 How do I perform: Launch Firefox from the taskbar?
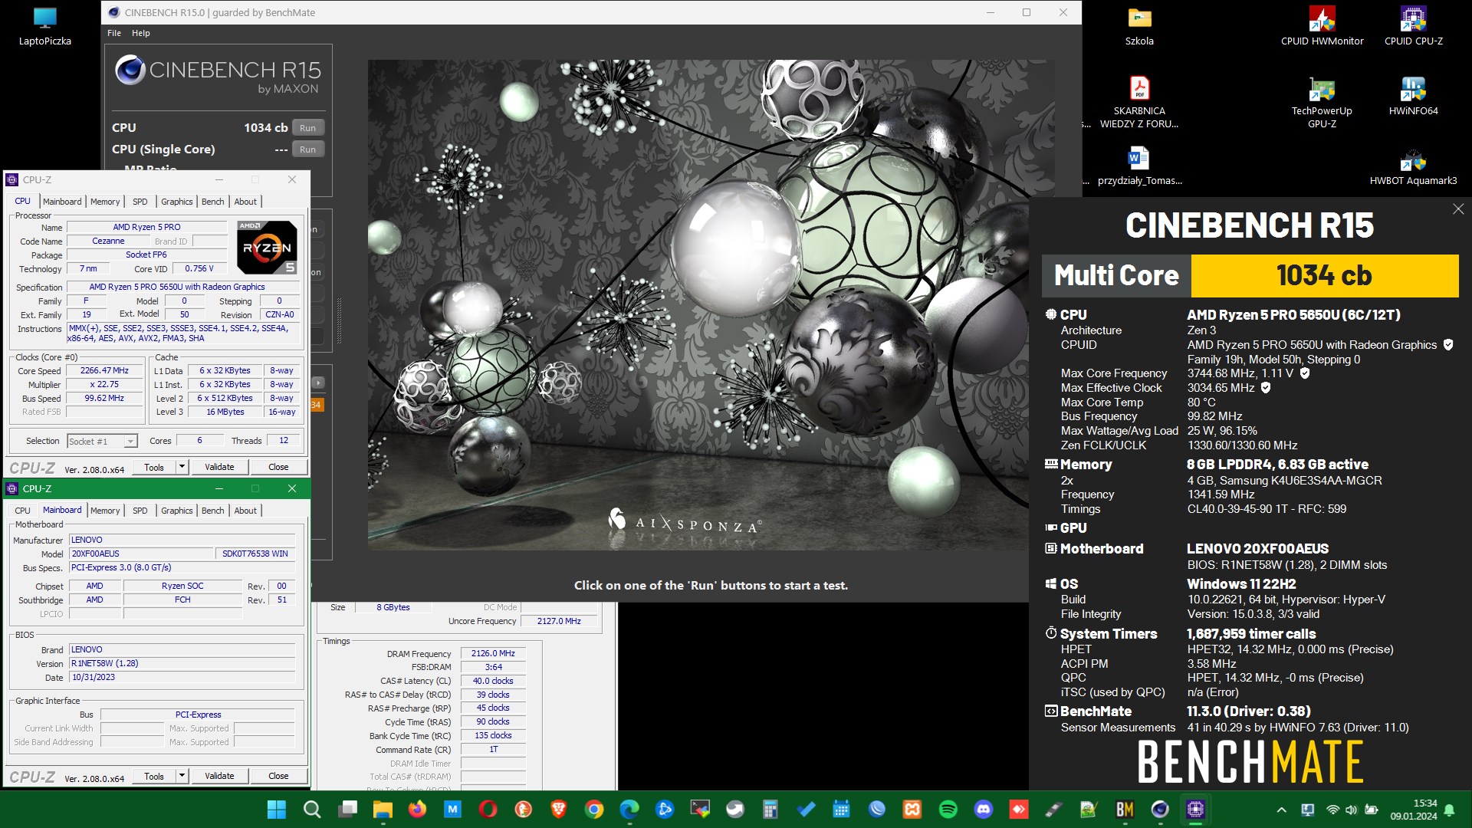pyautogui.click(x=417, y=810)
